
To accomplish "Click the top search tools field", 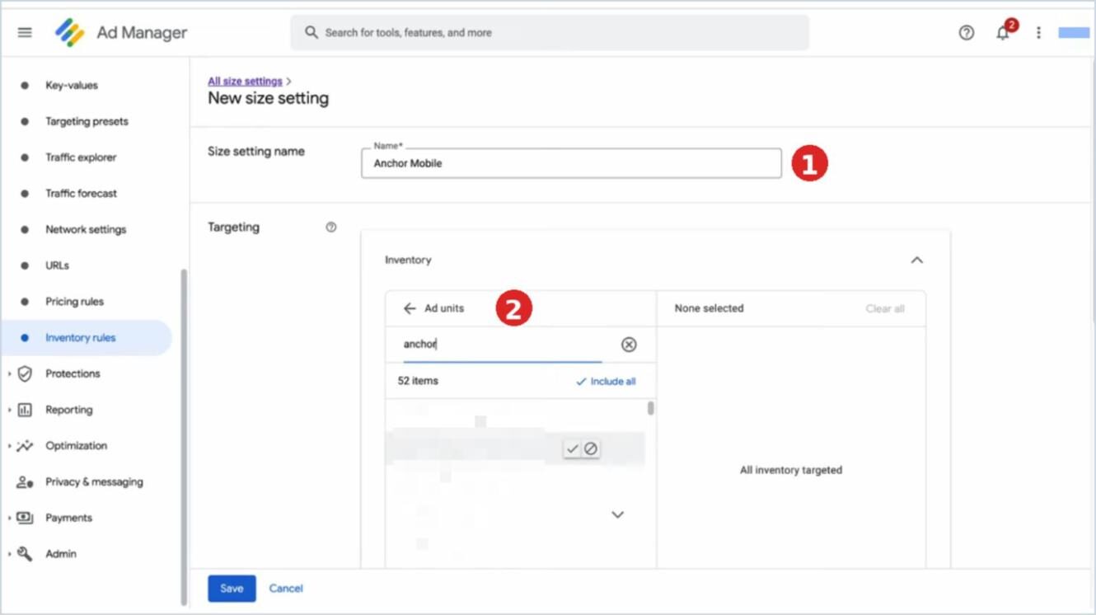I will pos(550,33).
